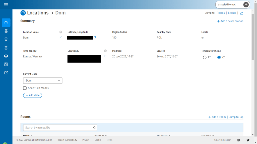Enable the Show/Edit Modes checkbox
The height and width of the screenshot is (144, 257).
click(x=25, y=88)
